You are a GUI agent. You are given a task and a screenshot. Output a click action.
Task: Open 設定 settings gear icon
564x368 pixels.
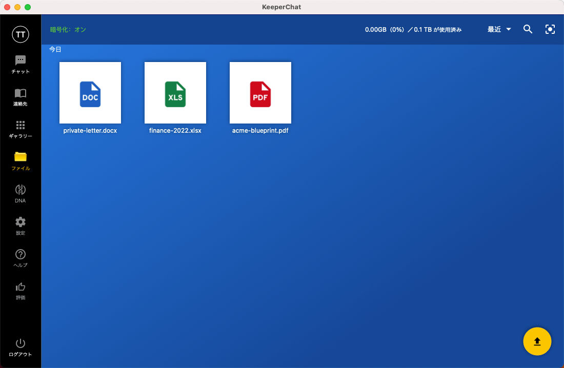pyautogui.click(x=21, y=222)
